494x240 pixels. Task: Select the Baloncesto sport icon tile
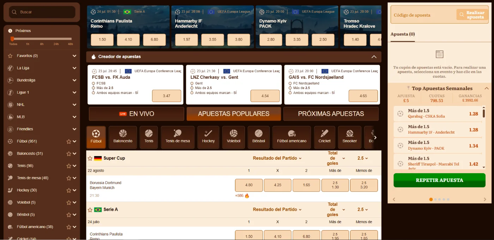coord(123,137)
